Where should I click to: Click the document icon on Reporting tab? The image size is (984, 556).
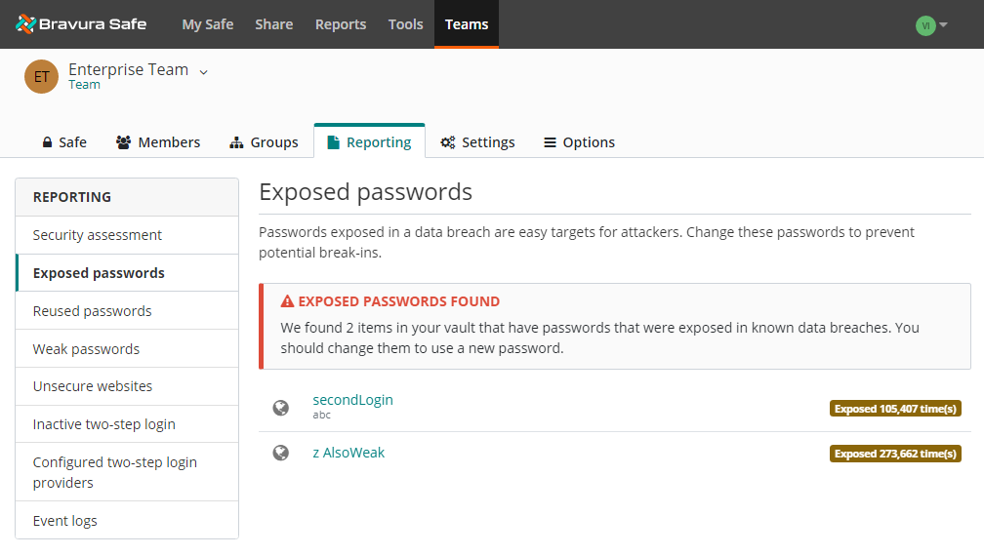coord(333,142)
